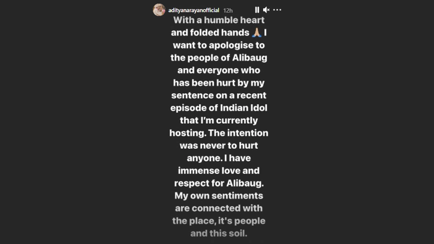Click the 'was never to hurt' line

(x=219, y=146)
